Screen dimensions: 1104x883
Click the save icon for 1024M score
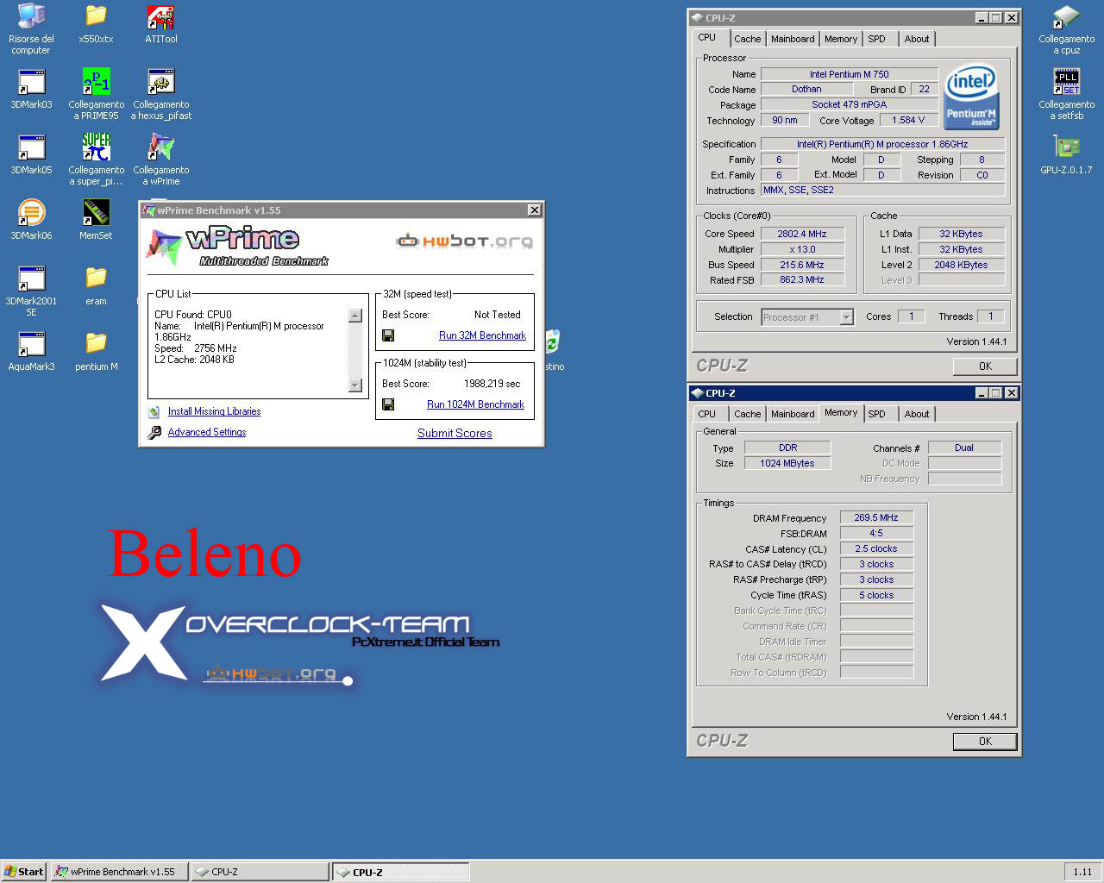pos(388,404)
